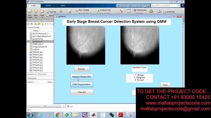The height and width of the screenshot is (118, 211).
Task: Select Malign7.jpg file
Action: pos(38,68)
